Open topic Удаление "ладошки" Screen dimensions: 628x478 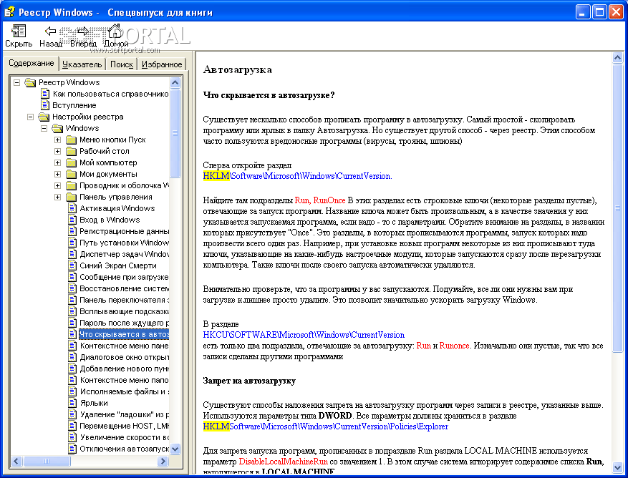[x=124, y=414]
